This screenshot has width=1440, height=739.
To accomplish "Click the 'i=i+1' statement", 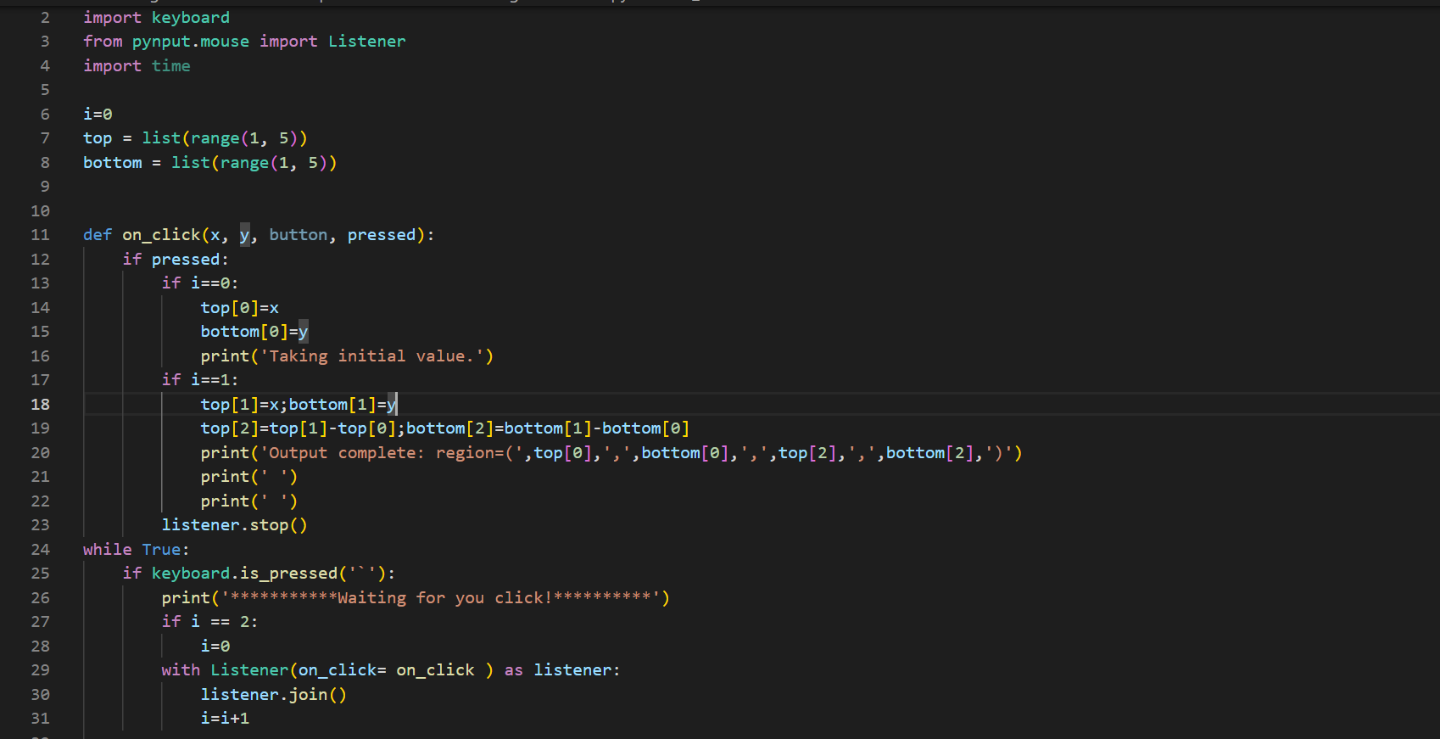I will pos(225,719).
